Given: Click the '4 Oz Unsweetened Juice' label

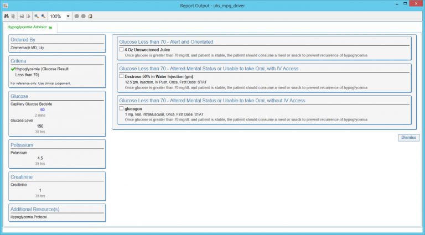Looking at the screenshot, I should tap(147, 50).
